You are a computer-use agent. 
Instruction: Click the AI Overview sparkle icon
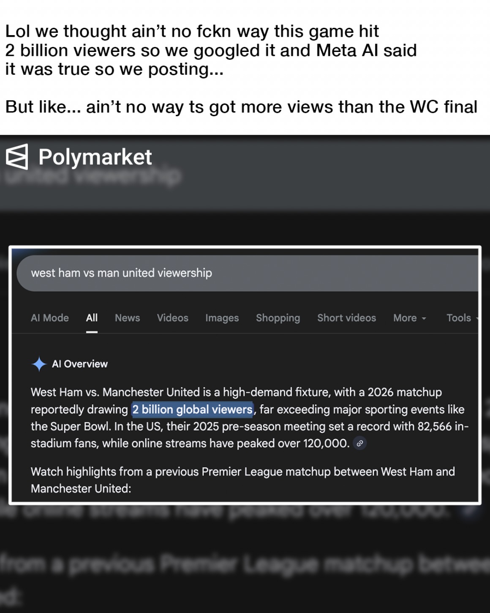(x=39, y=364)
